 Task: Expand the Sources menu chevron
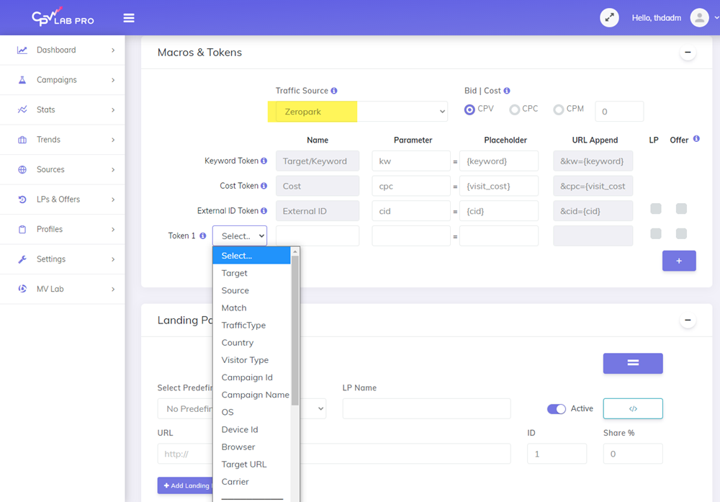point(113,169)
